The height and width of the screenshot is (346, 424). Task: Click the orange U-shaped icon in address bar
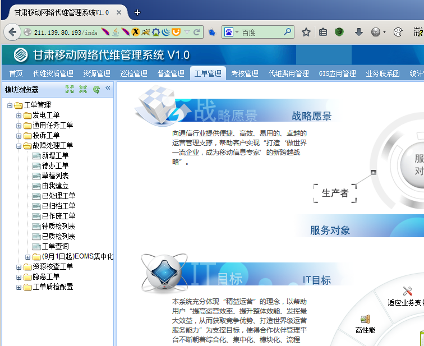click(x=176, y=32)
